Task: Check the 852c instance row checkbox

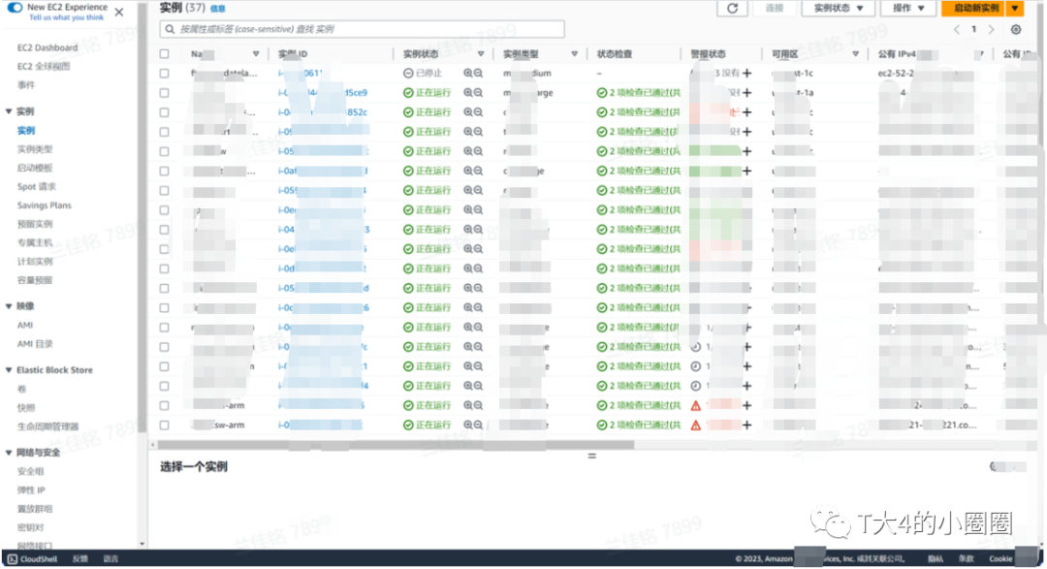Action: tap(164, 112)
